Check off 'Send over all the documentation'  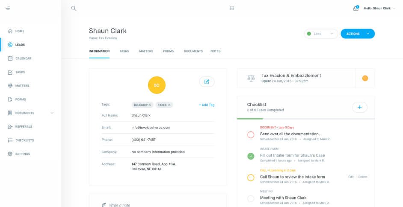(251, 135)
